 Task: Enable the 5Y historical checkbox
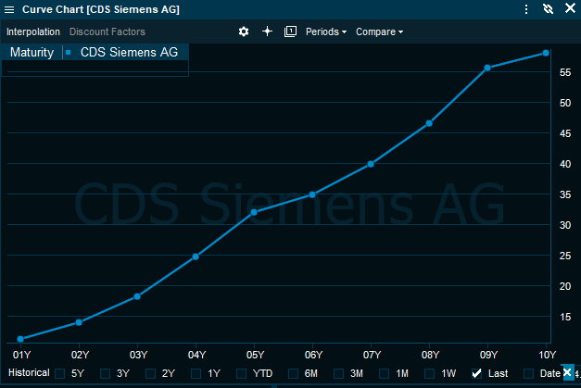pos(60,373)
